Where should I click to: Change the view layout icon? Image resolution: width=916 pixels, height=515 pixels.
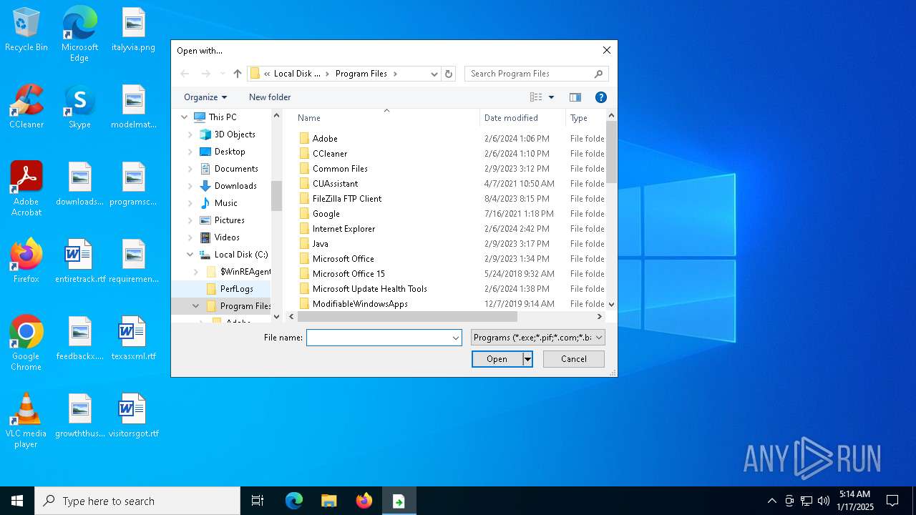(x=535, y=97)
